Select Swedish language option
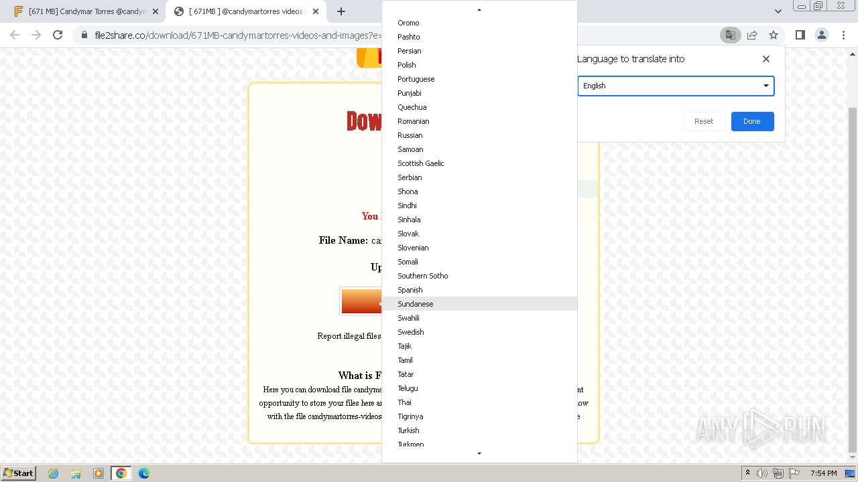The height and width of the screenshot is (482, 858). tap(479, 332)
